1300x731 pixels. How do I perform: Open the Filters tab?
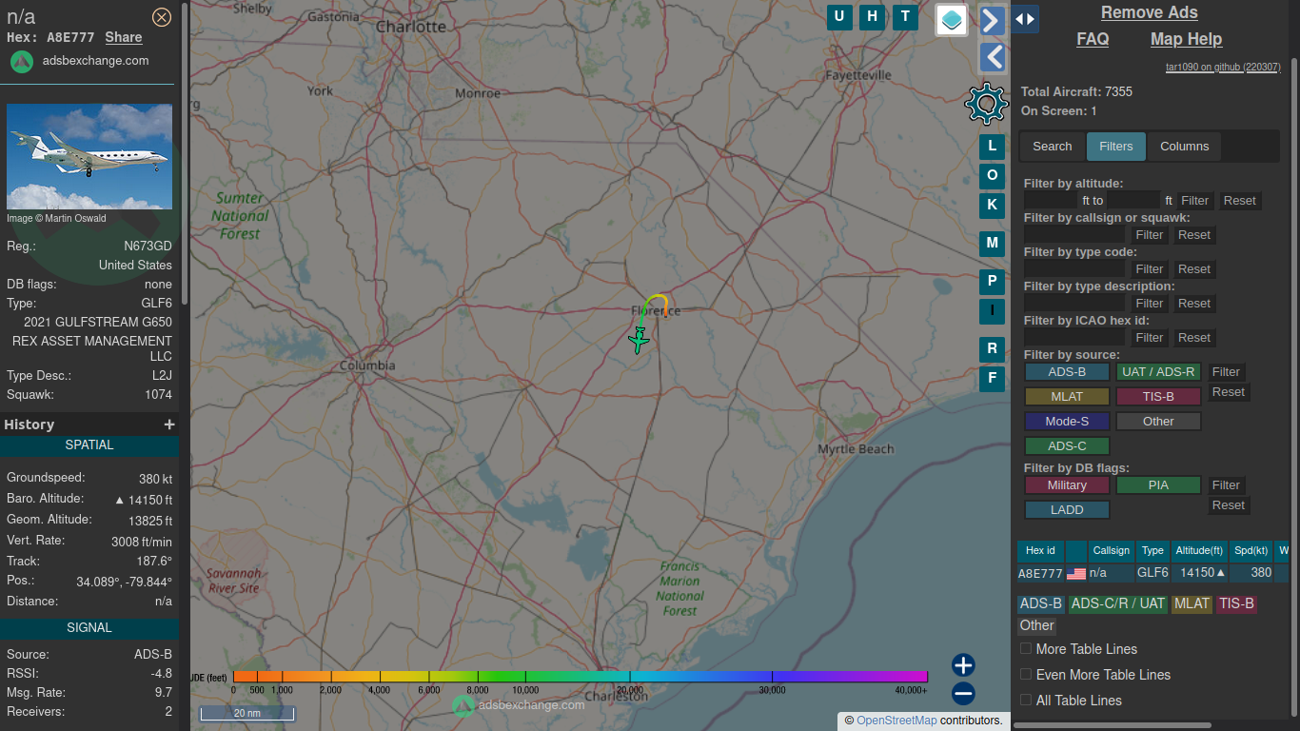pyautogui.click(x=1116, y=147)
